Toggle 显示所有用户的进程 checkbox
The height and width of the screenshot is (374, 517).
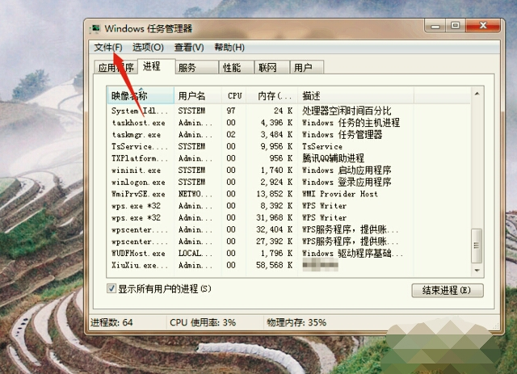coord(111,288)
